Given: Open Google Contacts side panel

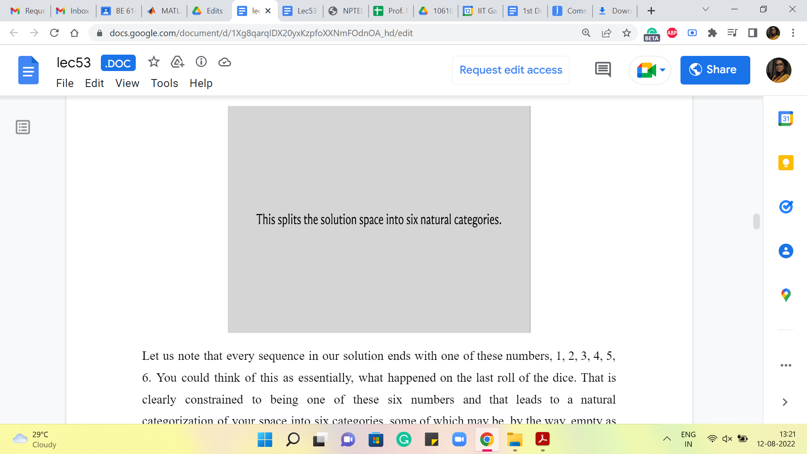Looking at the screenshot, I should (x=786, y=251).
